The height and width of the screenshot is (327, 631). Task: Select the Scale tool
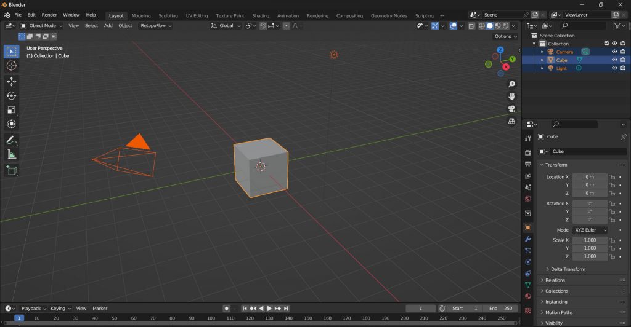click(11, 109)
